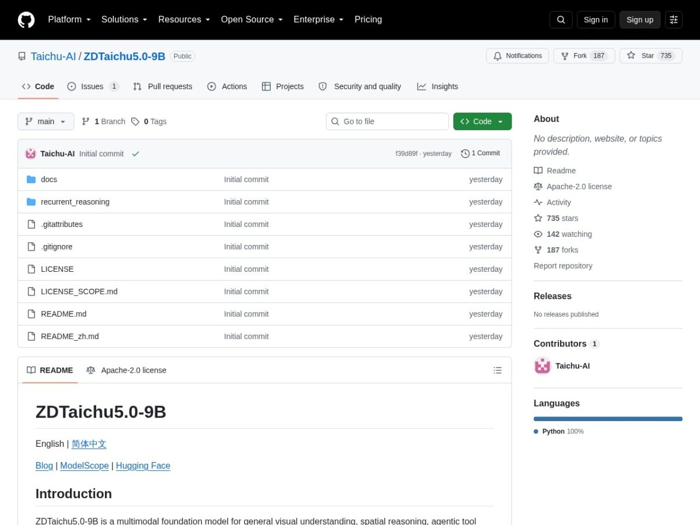Click the docs folder icon
Screen dimensions: 700x525
click(32, 180)
